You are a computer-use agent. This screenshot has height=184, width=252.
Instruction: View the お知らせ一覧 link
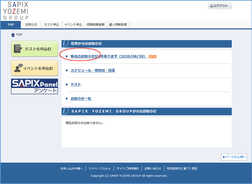[x=81, y=99]
